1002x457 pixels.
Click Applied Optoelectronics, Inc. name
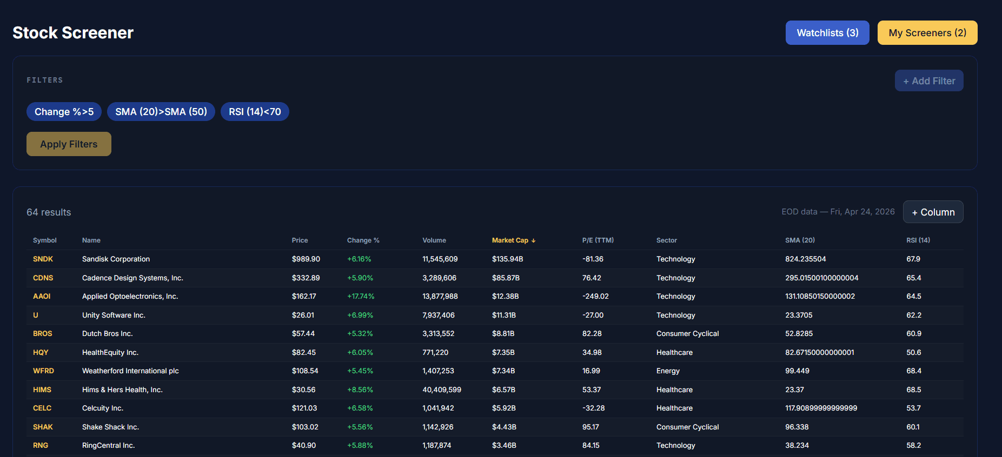(130, 297)
